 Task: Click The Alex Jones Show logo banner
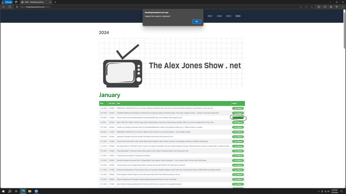coord(172,63)
